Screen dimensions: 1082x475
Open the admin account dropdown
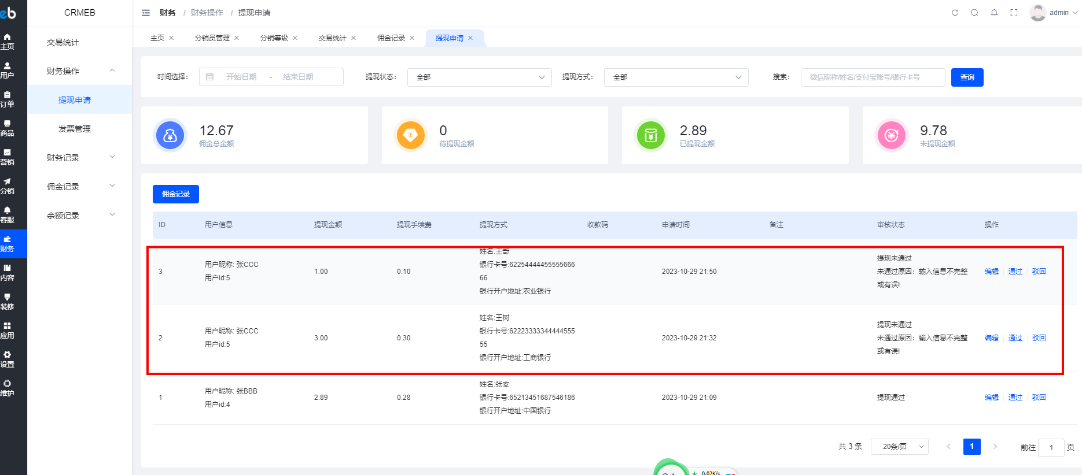(1063, 13)
